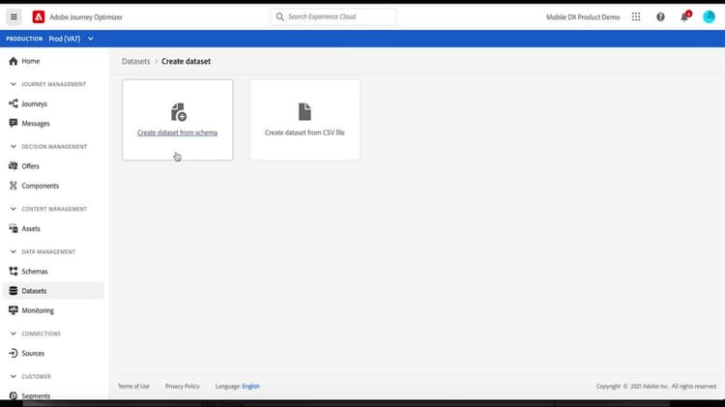
Task: Collapse the Decision Management section
Action: click(x=13, y=147)
